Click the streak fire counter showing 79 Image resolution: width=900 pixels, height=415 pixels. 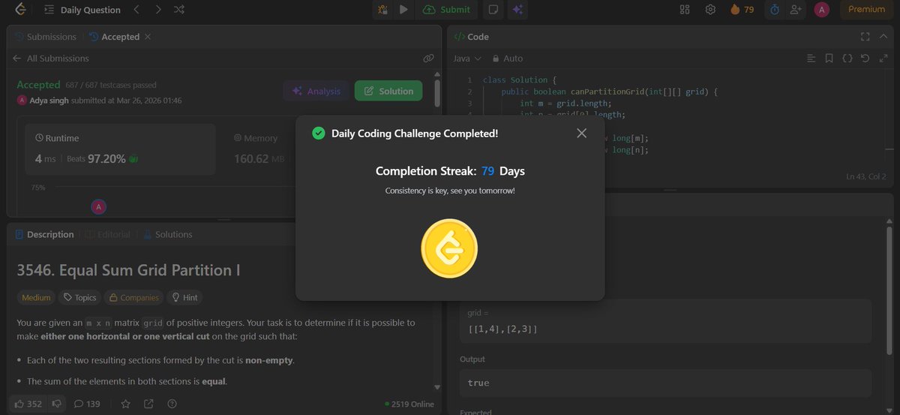click(x=741, y=10)
